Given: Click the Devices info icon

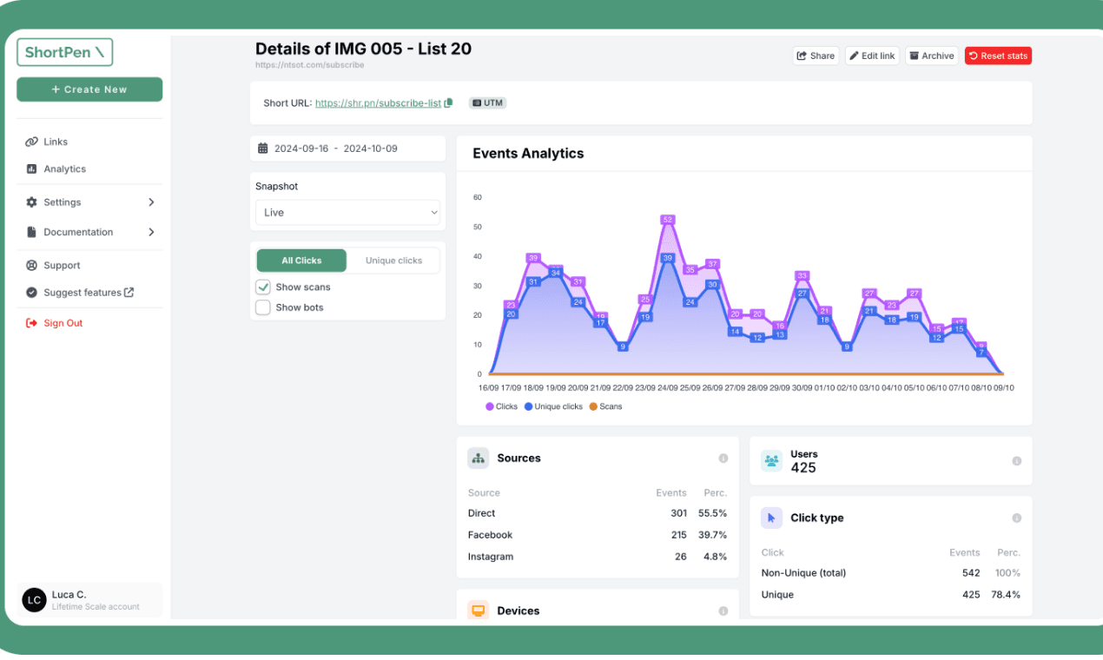Looking at the screenshot, I should (x=723, y=611).
